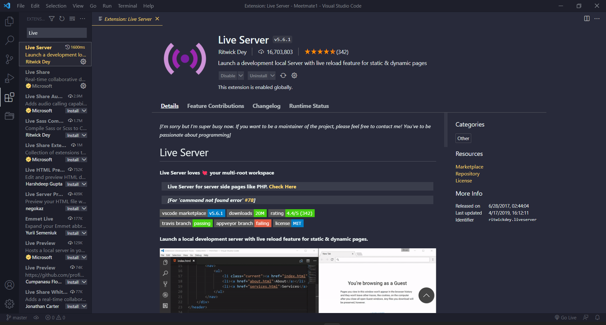Open the Source Control view

(9, 59)
